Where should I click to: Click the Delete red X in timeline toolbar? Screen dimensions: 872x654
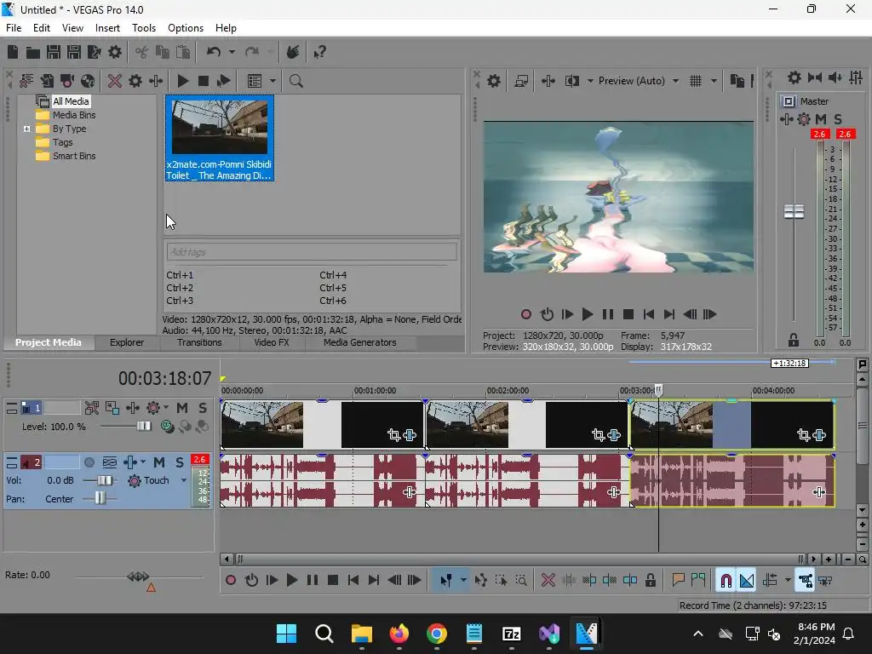tap(548, 581)
